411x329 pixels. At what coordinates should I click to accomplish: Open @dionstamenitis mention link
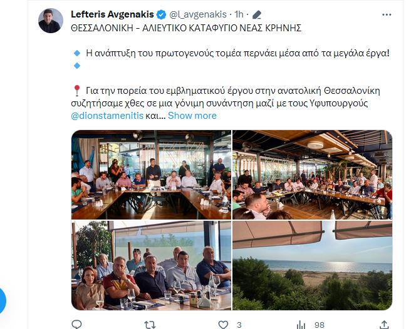107,116
